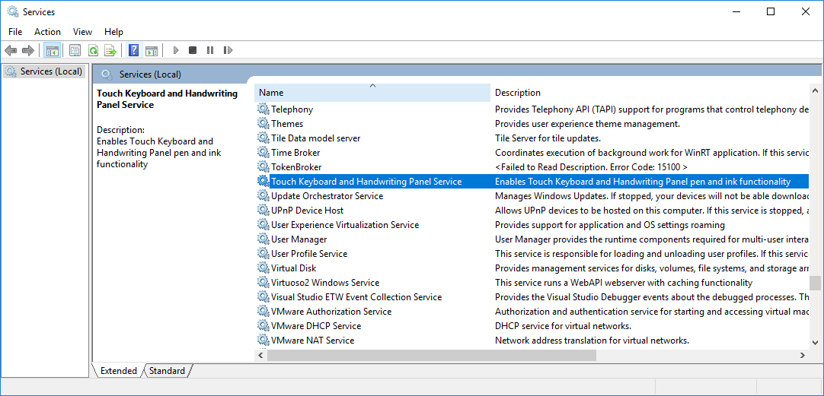
Task: Click the Tile Data model server gear icon
Action: pos(263,138)
